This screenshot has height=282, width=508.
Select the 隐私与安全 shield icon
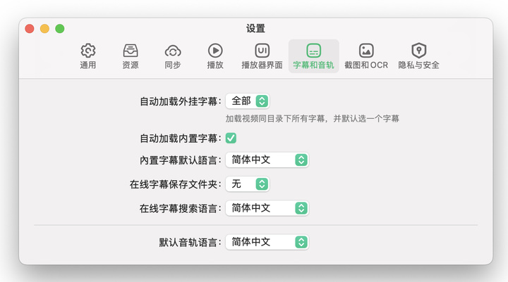pyautogui.click(x=419, y=51)
